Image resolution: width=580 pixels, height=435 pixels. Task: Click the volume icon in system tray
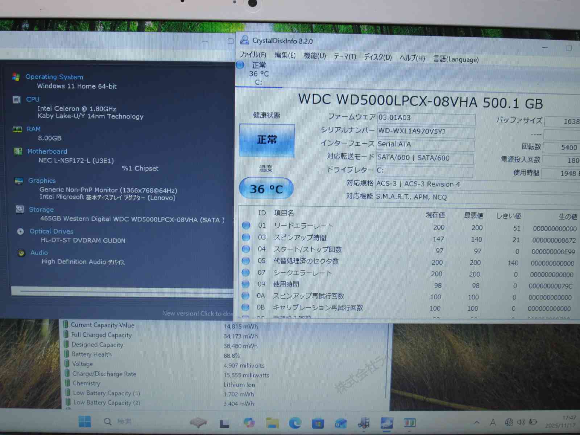521,422
